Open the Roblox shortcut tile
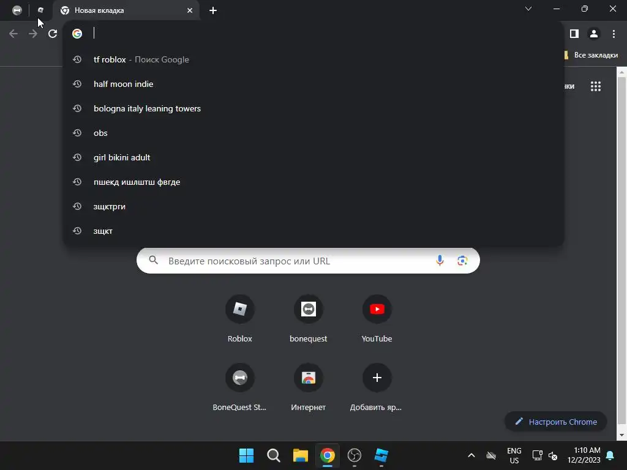 coord(240,319)
